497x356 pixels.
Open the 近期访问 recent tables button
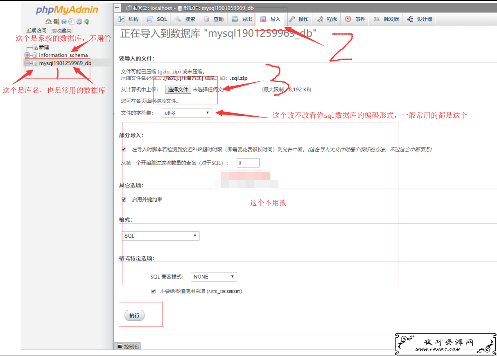pyautogui.click(x=36, y=31)
